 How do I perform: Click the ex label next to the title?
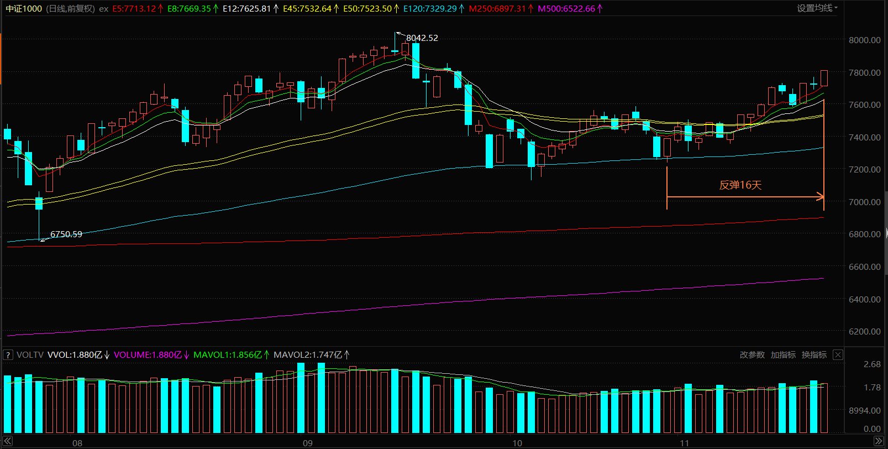coord(103,9)
